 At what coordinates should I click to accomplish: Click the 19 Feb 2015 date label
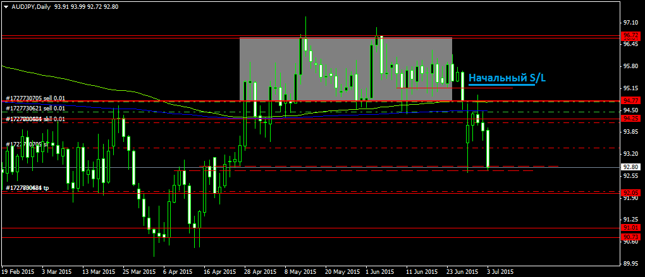(18, 272)
